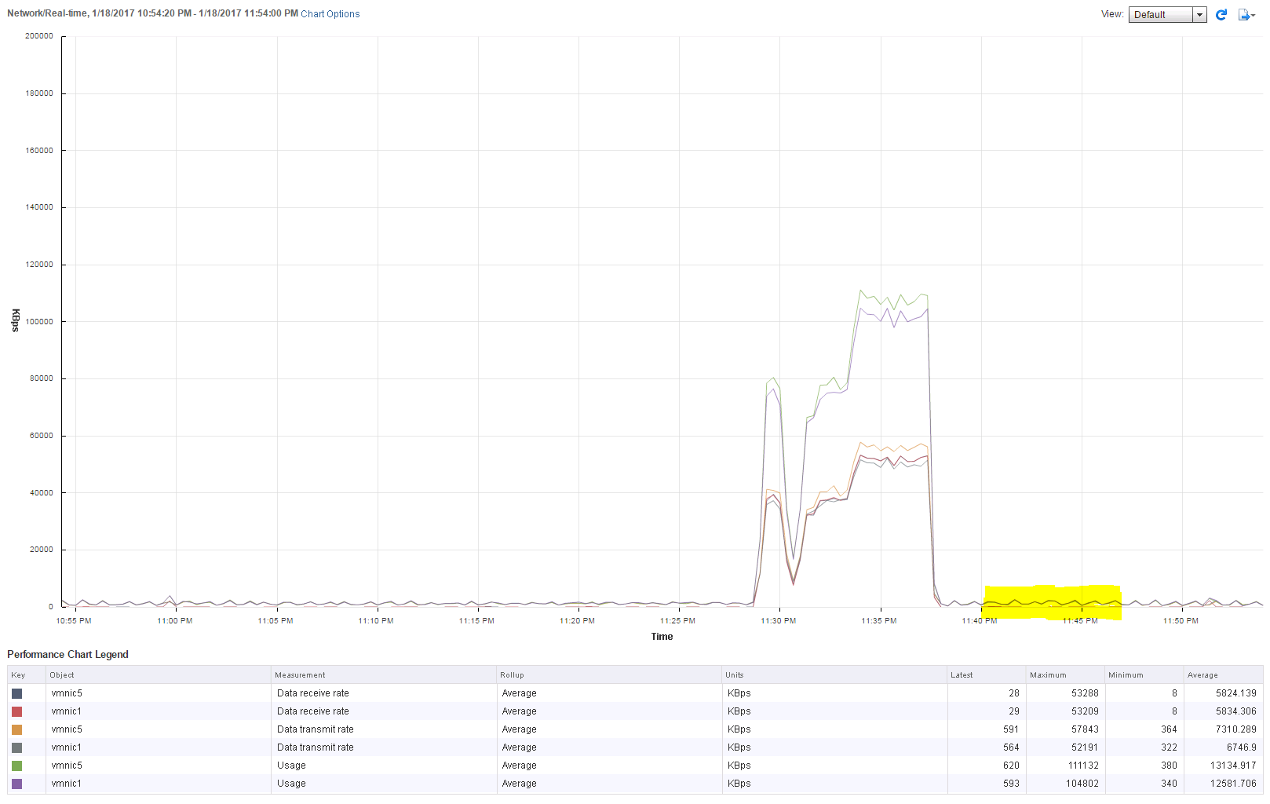Click the 10:55 PM time axis label
The width and height of the screenshot is (1270, 804).
[74, 621]
